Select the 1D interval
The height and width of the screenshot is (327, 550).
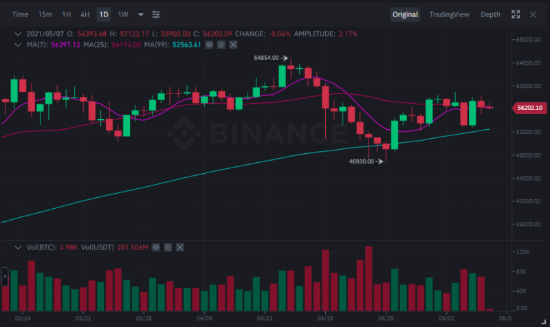[104, 14]
